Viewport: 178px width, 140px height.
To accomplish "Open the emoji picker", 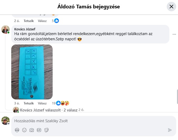I will click(24, 130).
